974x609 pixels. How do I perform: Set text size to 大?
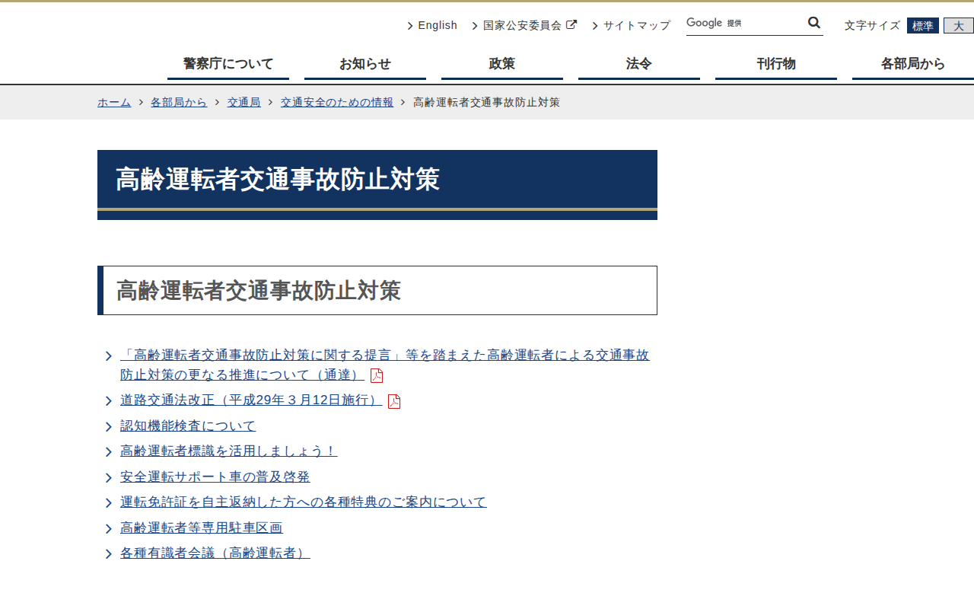[x=959, y=26]
